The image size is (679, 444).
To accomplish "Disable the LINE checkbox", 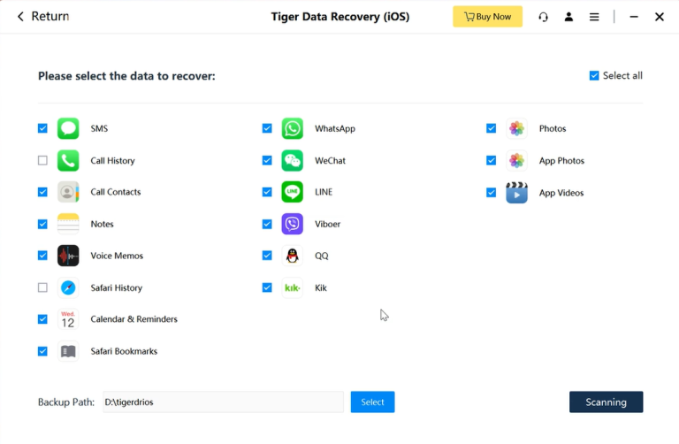I will pos(267,192).
